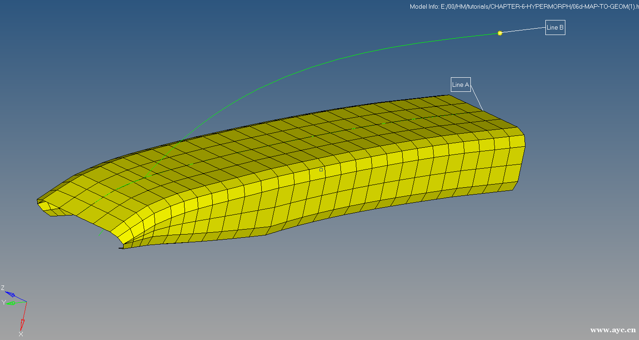Click the blue Z-axis arrow in the triad
Viewport: 639px width, 340px height.
point(12,295)
